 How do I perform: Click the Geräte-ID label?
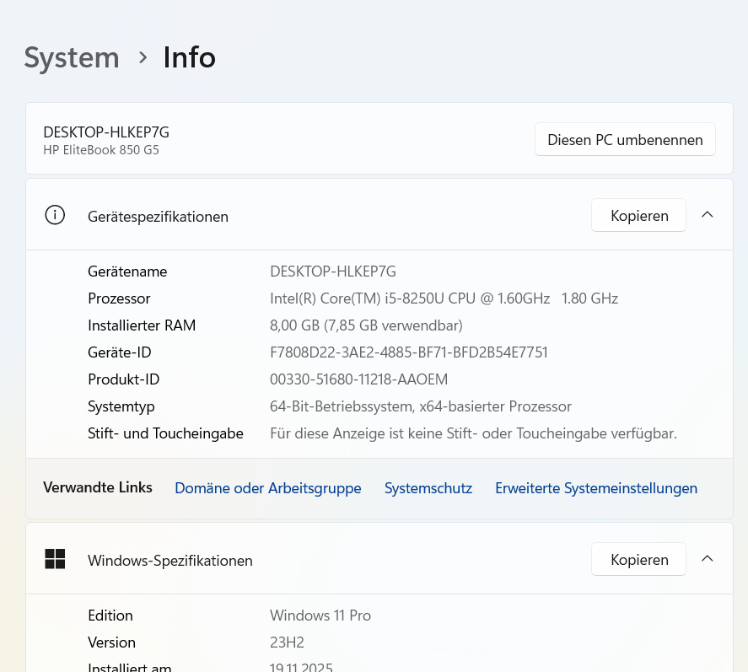[120, 352]
